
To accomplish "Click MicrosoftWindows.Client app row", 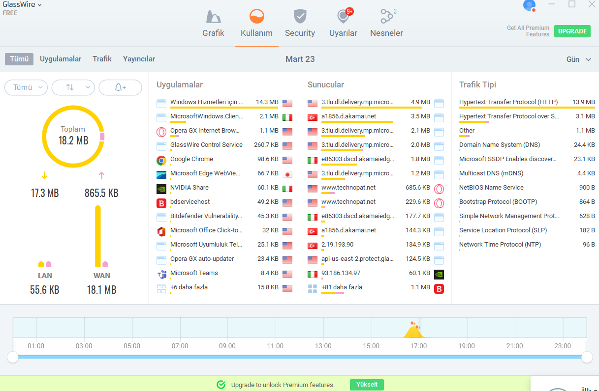I will pos(224,117).
